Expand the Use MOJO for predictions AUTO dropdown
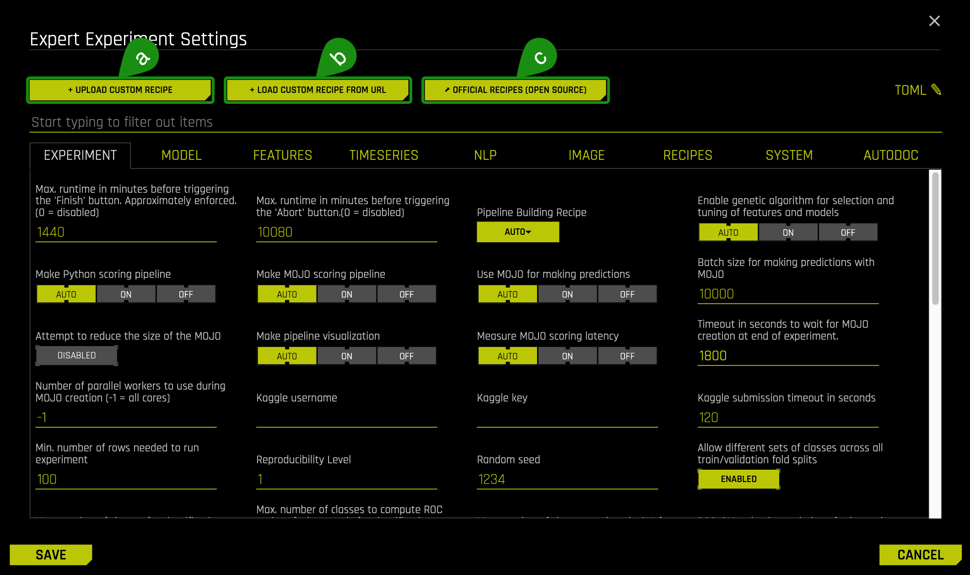970x575 pixels. tap(506, 294)
